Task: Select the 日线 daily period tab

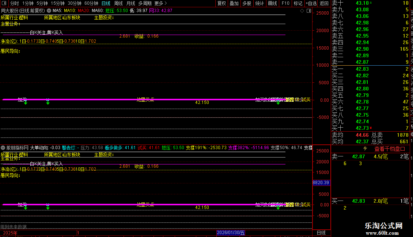Action: [x=106, y=3]
